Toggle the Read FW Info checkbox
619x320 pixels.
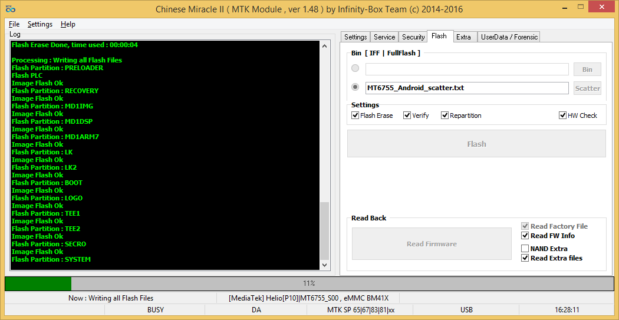548,236
